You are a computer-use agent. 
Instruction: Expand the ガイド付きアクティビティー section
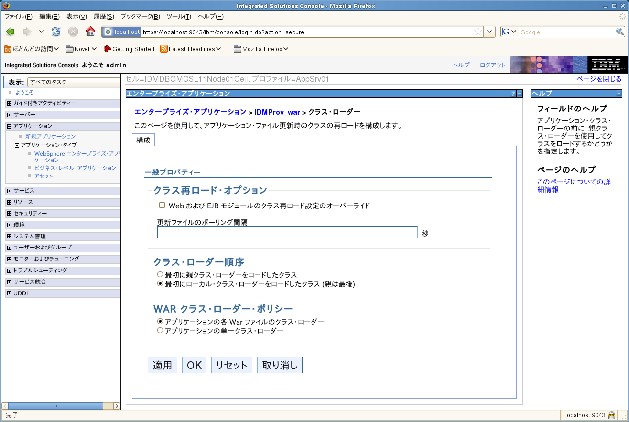pyautogui.click(x=9, y=103)
